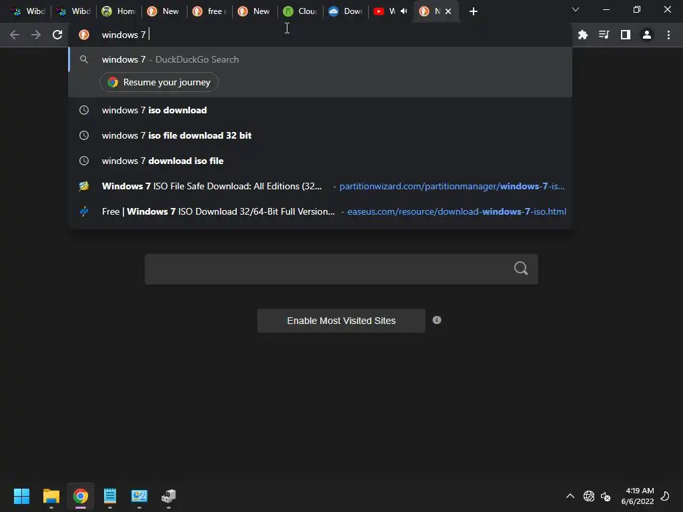Open the rightmost pinned taskbar app icon
Viewport: 683px width, 512px height.
[169, 496]
